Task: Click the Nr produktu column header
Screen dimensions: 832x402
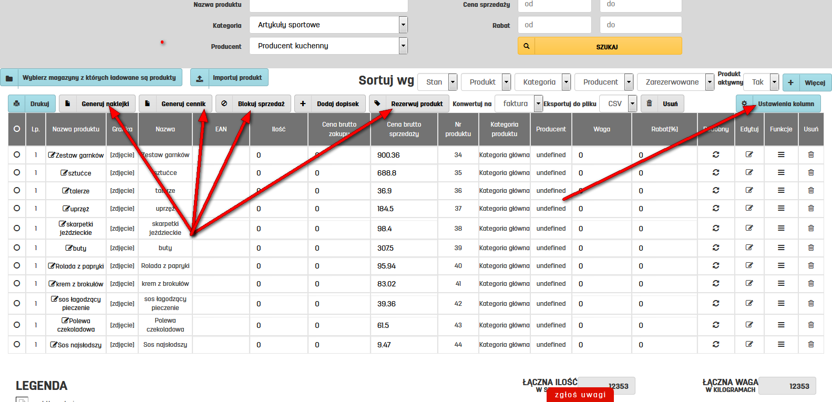Action: tap(458, 129)
